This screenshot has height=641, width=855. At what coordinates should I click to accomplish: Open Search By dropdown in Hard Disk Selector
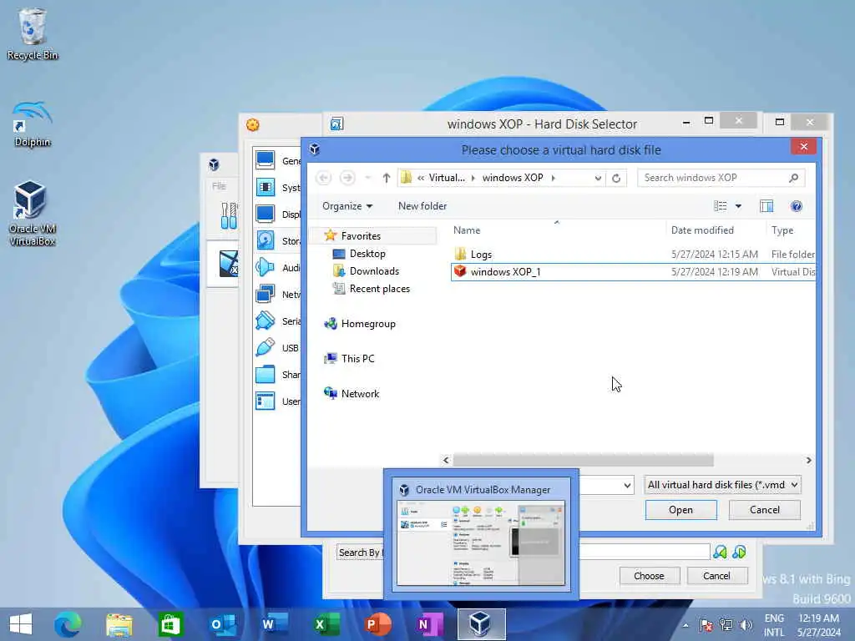360,553
